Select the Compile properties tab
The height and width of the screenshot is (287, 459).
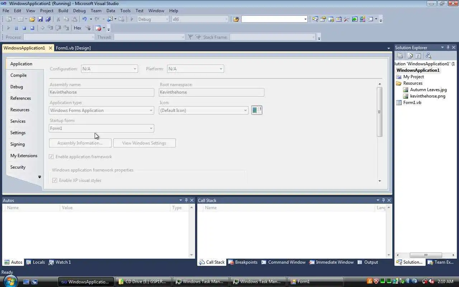19,75
